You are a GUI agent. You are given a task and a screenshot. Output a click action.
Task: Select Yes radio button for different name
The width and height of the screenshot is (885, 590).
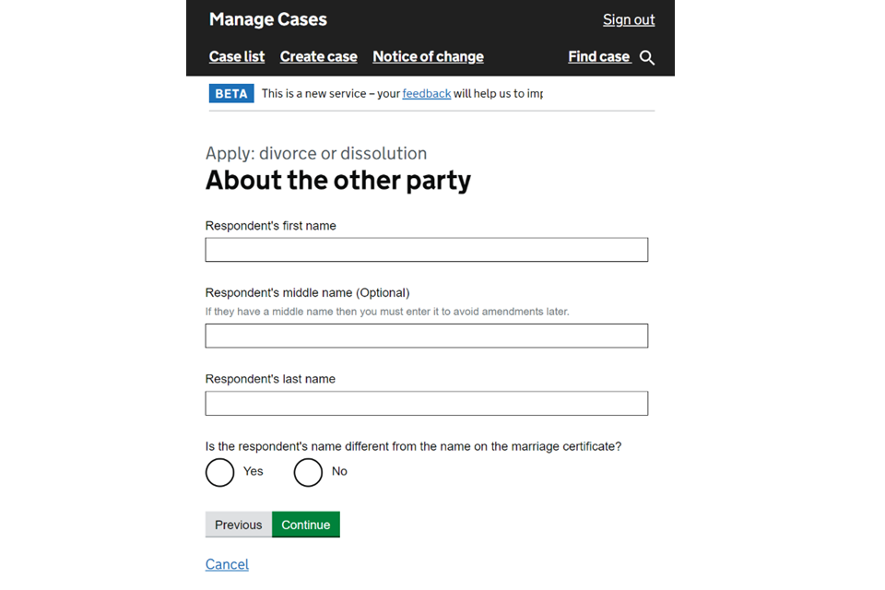219,472
